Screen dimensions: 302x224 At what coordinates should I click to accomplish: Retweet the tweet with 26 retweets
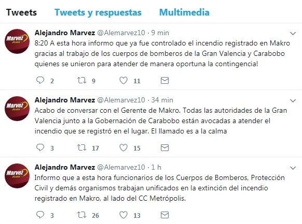point(81,215)
